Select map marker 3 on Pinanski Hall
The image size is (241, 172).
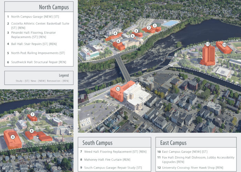136,31
